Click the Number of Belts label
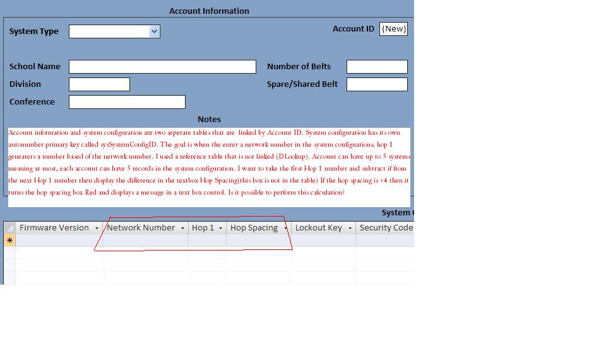Screen dimensions: 606x340 [x=299, y=67]
